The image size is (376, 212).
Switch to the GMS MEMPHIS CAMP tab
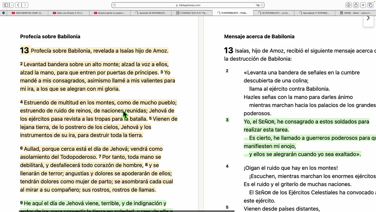tap(27, 13)
